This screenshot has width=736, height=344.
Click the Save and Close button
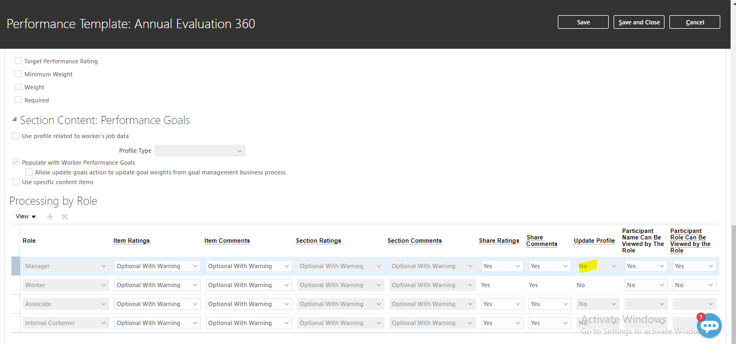[x=639, y=22]
